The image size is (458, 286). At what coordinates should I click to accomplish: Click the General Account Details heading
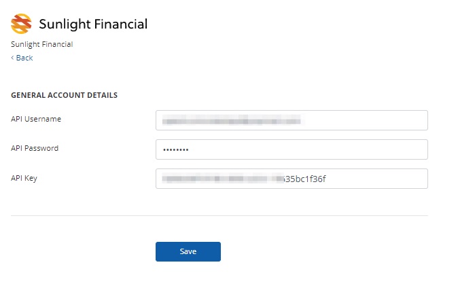pyautogui.click(x=64, y=95)
